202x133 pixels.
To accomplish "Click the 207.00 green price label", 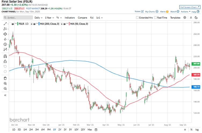I will click(196, 64).
